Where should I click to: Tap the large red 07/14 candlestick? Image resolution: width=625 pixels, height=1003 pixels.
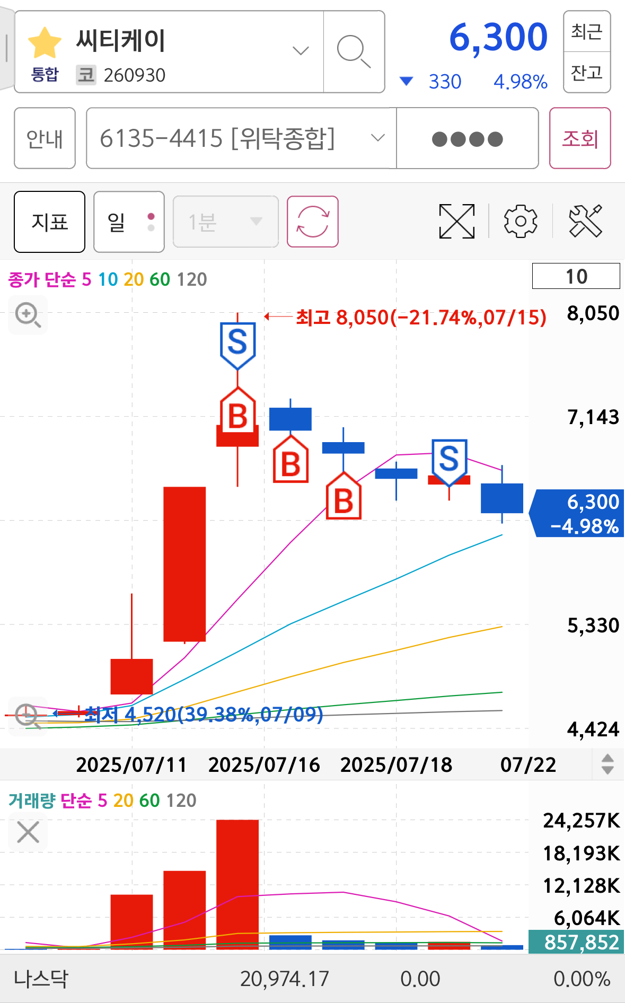[184, 564]
